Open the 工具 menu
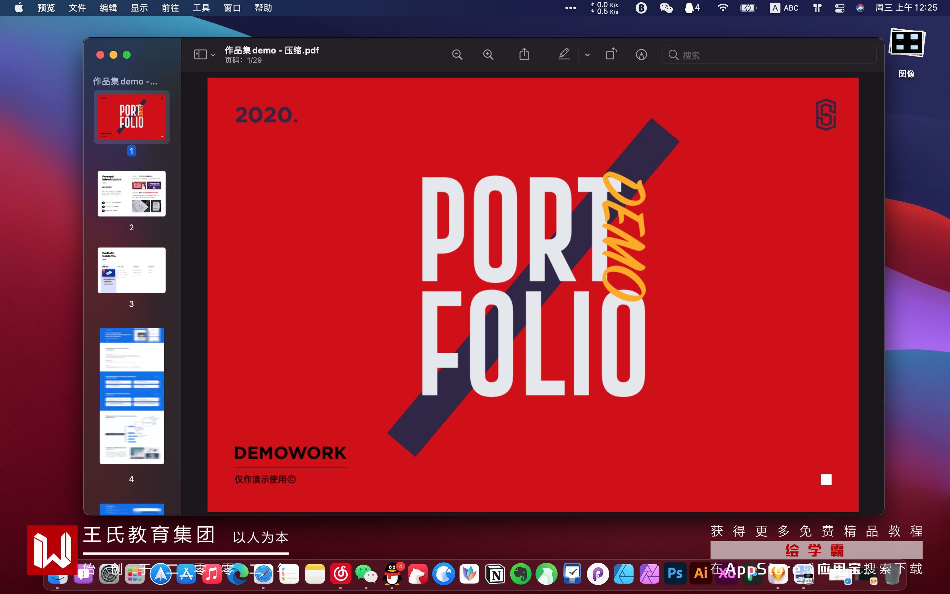This screenshot has width=950, height=594. pyautogui.click(x=201, y=8)
